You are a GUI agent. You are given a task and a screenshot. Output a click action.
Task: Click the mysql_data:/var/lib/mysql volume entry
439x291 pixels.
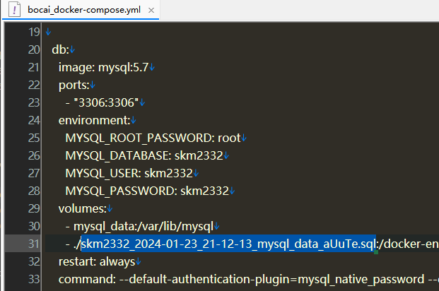[144, 226]
